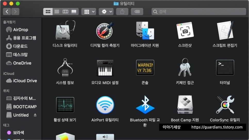The width and height of the screenshot is (249, 140).
Task: Open the 터미널 app icon
Action: coord(225,68)
